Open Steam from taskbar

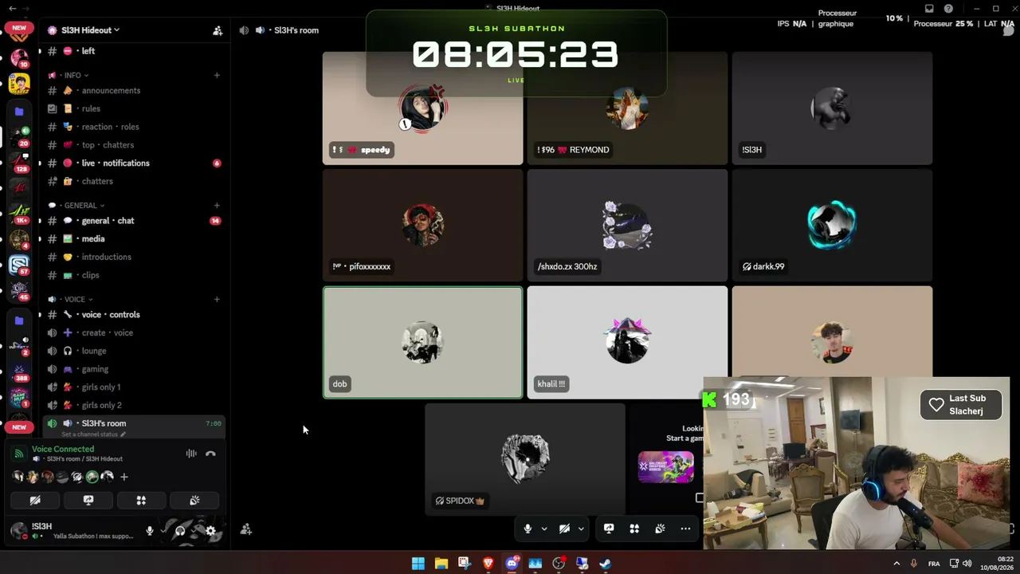coord(606,564)
